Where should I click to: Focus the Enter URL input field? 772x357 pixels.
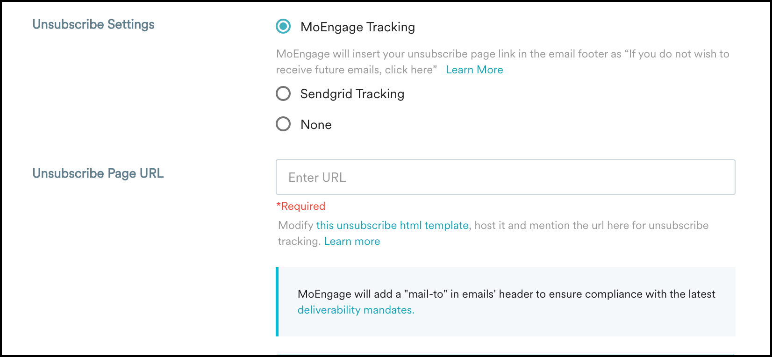pyautogui.click(x=505, y=178)
